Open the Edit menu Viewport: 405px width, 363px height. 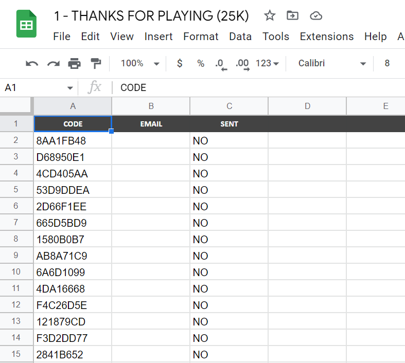point(90,37)
